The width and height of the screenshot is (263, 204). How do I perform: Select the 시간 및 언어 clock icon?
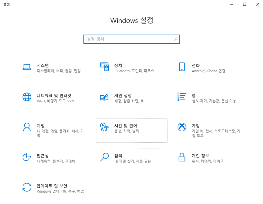point(104,127)
